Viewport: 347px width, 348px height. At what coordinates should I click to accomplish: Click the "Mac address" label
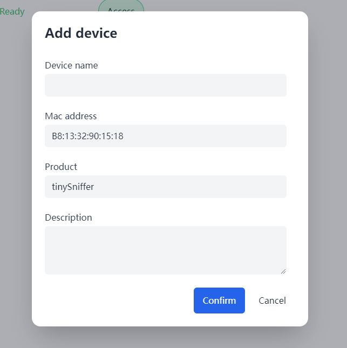click(71, 116)
